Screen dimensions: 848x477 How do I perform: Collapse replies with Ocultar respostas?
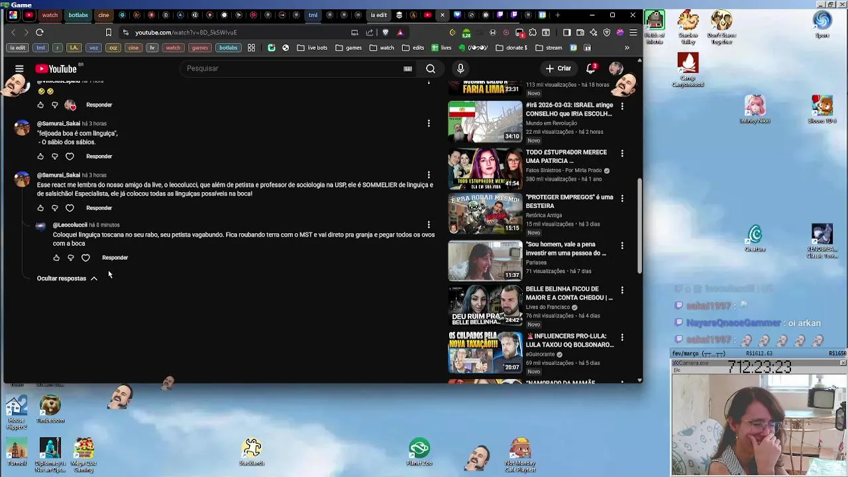click(67, 278)
